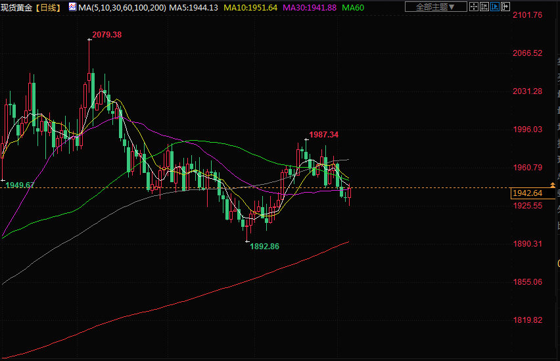Click the 1890.31 axis price
The image size is (560, 361).
[528, 244]
